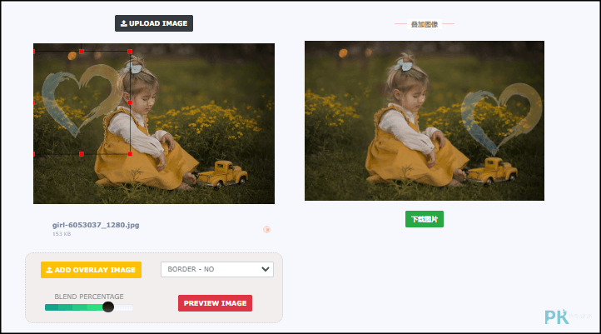Click the bottom-middle red handle of the overlay box
Viewport: 601px width, 334px height.
(82, 154)
